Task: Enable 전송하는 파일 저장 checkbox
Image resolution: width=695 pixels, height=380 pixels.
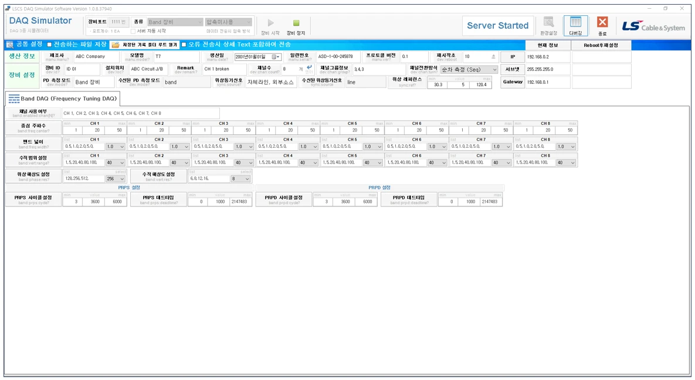Action: tap(49, 45)
